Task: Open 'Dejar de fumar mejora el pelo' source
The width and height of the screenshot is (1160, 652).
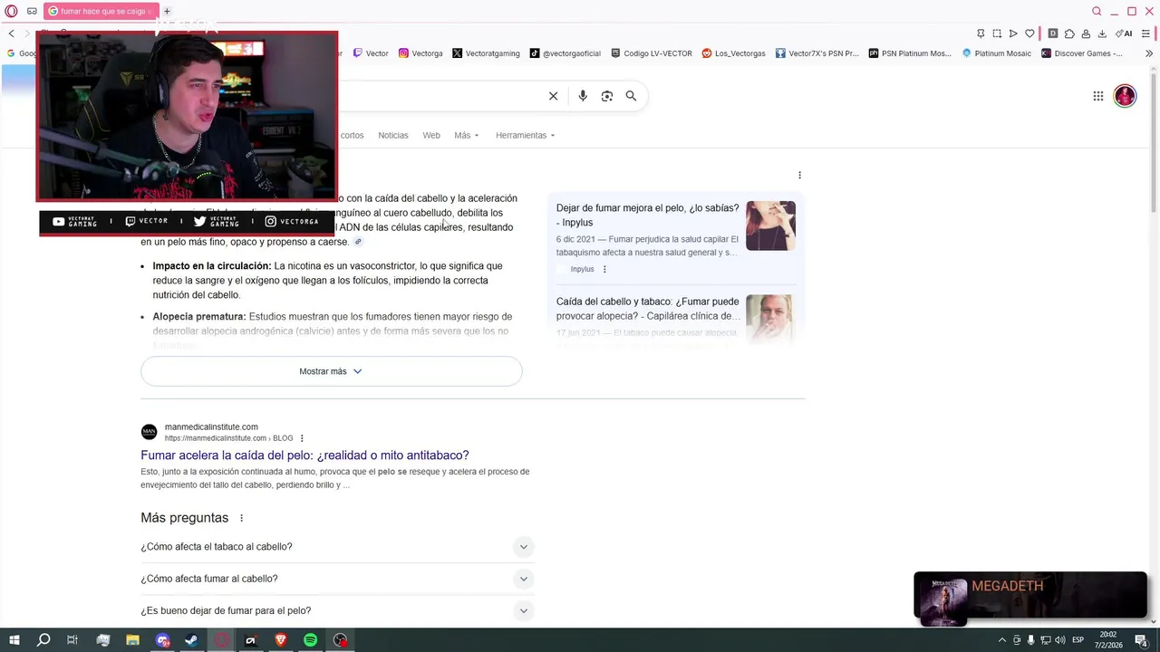Action: [x=647, y=216]
